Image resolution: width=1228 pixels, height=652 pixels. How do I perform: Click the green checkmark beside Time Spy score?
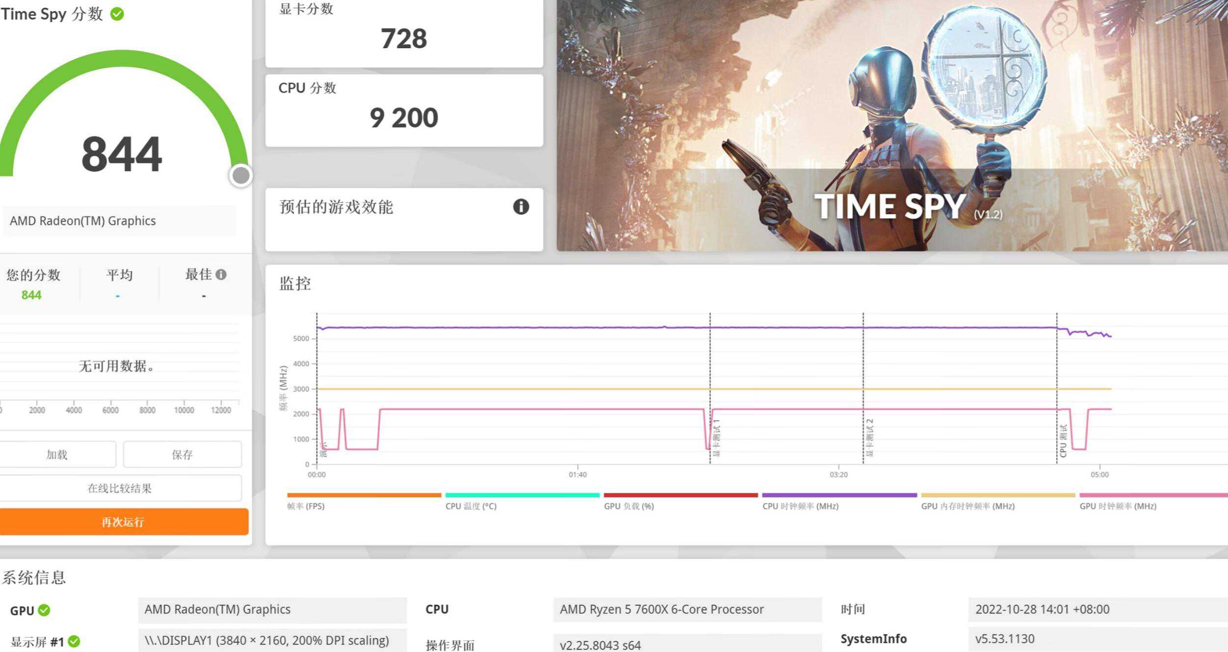117,14
